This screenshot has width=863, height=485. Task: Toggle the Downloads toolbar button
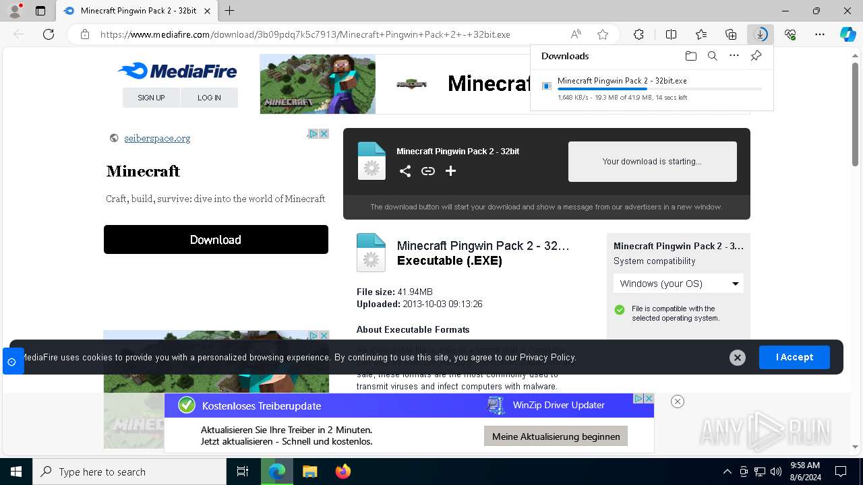click(761, 34)
